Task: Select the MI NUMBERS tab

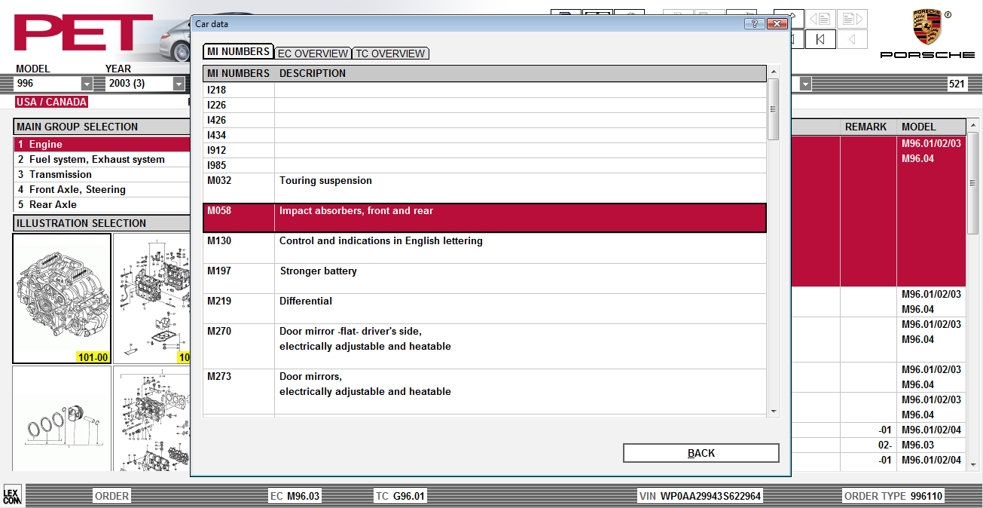Action: point(238,51)
